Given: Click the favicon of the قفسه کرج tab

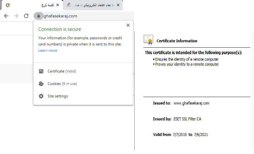Looking at the screenshot, I should [8, 5].
